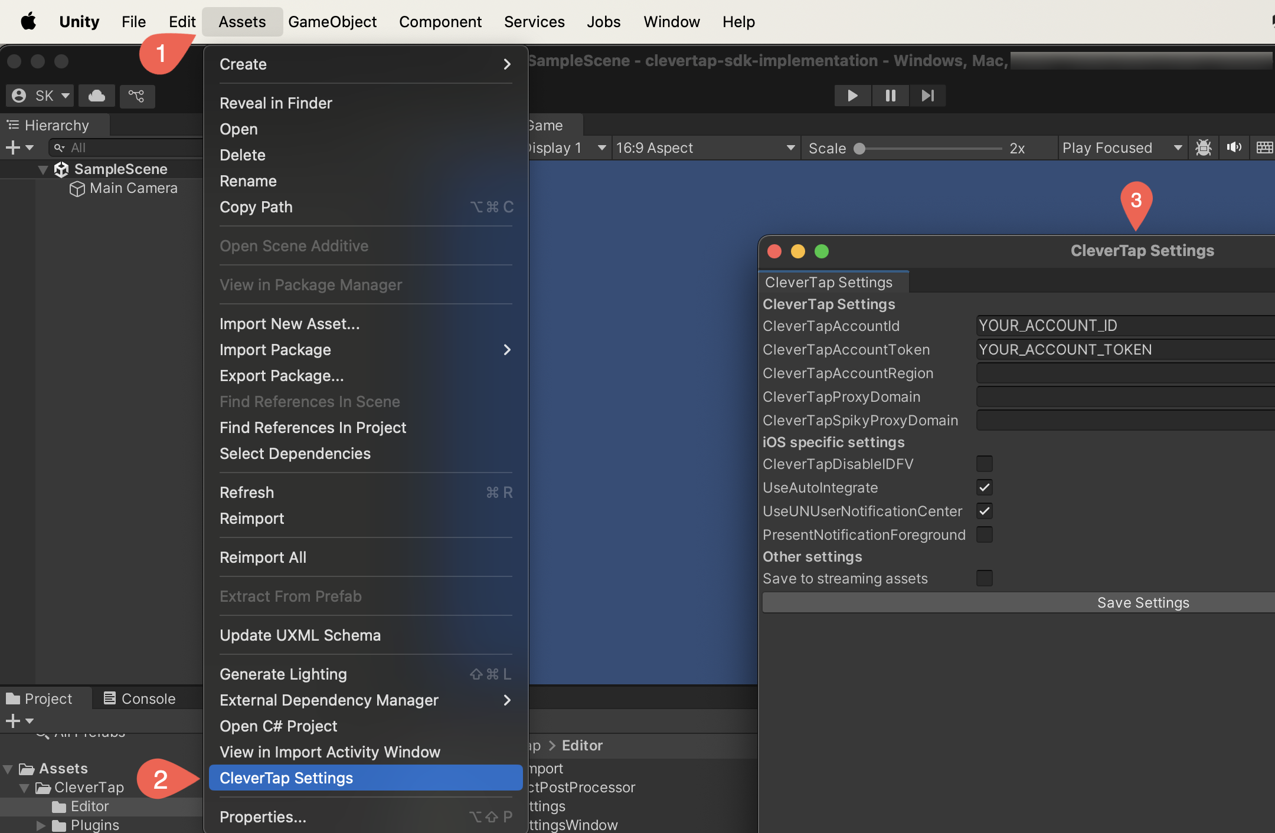The height and width of the screenshot is (833, 1275).
Task: Select Import New Asset menu entry
Action: click(365, 324)
